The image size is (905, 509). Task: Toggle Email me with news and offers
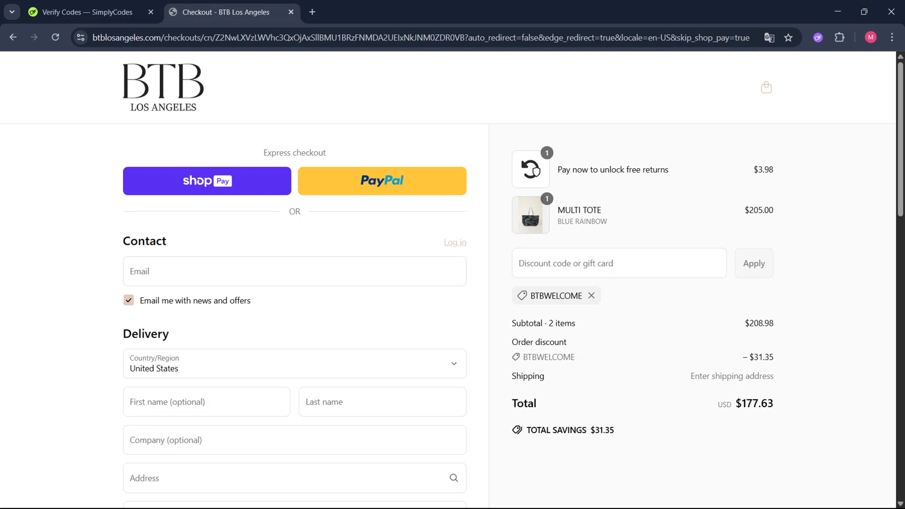click(129, 300)
